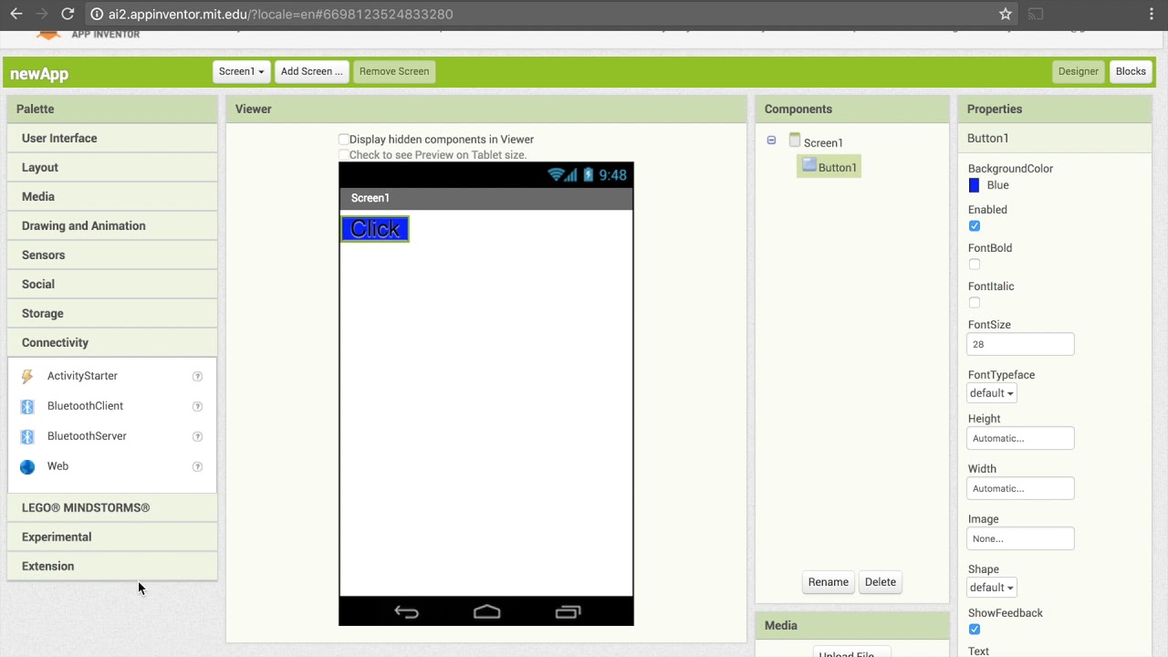Screen dimensions: 1168x657
Task: Click the site information icon in address bar
Action: 97,14
